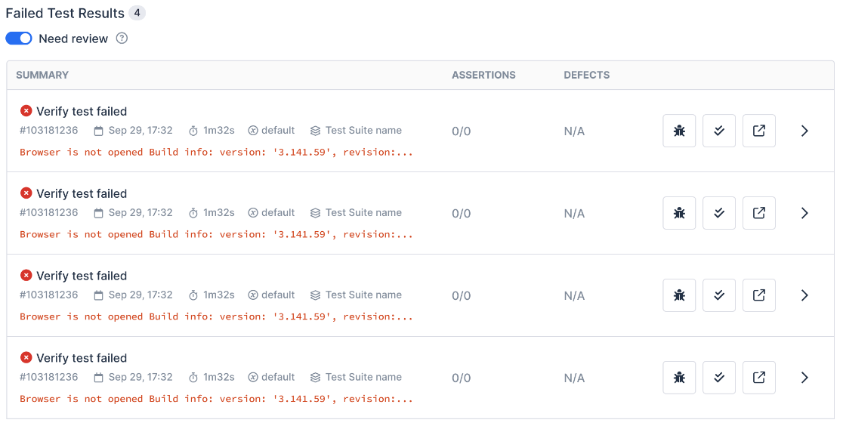
Task: Click red error message in fourth row
Action: click(216, 399)
